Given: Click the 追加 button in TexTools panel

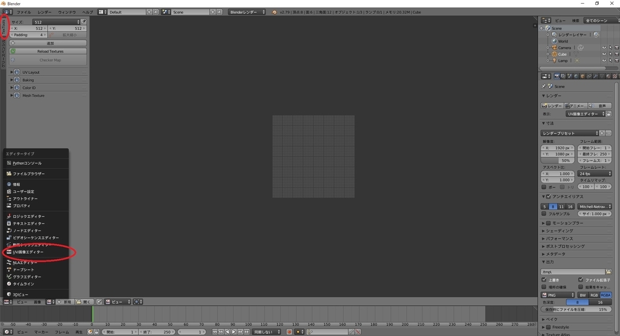Looking at the screenshot, I should 48,43.
